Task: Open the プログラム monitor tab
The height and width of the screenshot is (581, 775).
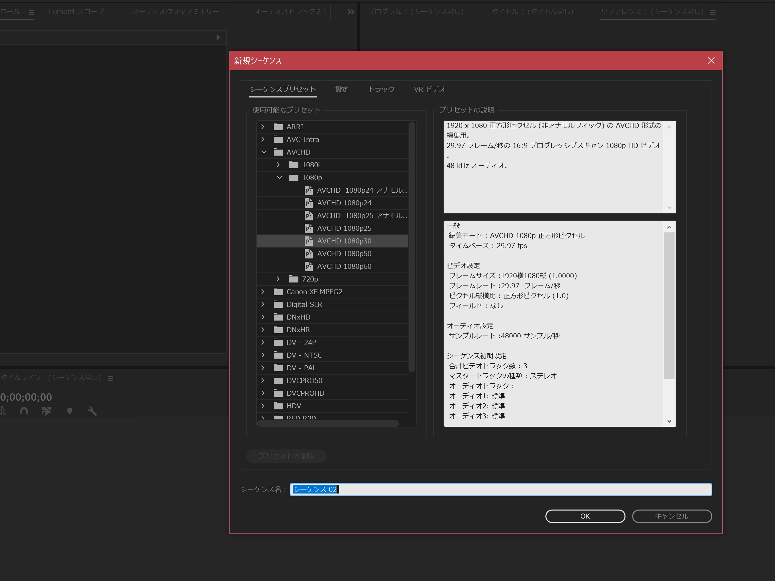Action: [x=416, y=12]
